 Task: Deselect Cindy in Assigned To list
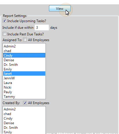pos(24,55)
